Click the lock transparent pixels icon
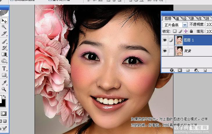 pos(175,31)
